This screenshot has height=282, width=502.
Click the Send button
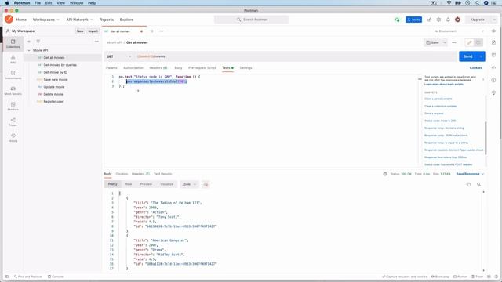(x=468, y=56)
